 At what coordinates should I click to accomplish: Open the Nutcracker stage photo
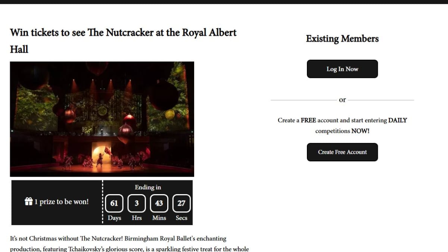(x=102, y=119)
